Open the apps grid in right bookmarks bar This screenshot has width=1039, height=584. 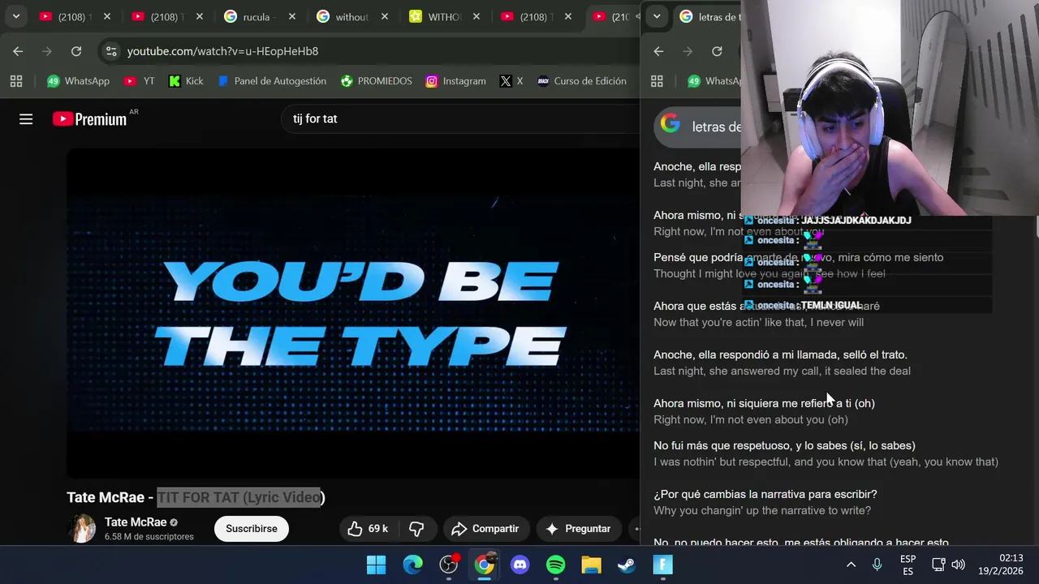click(657, 81)
